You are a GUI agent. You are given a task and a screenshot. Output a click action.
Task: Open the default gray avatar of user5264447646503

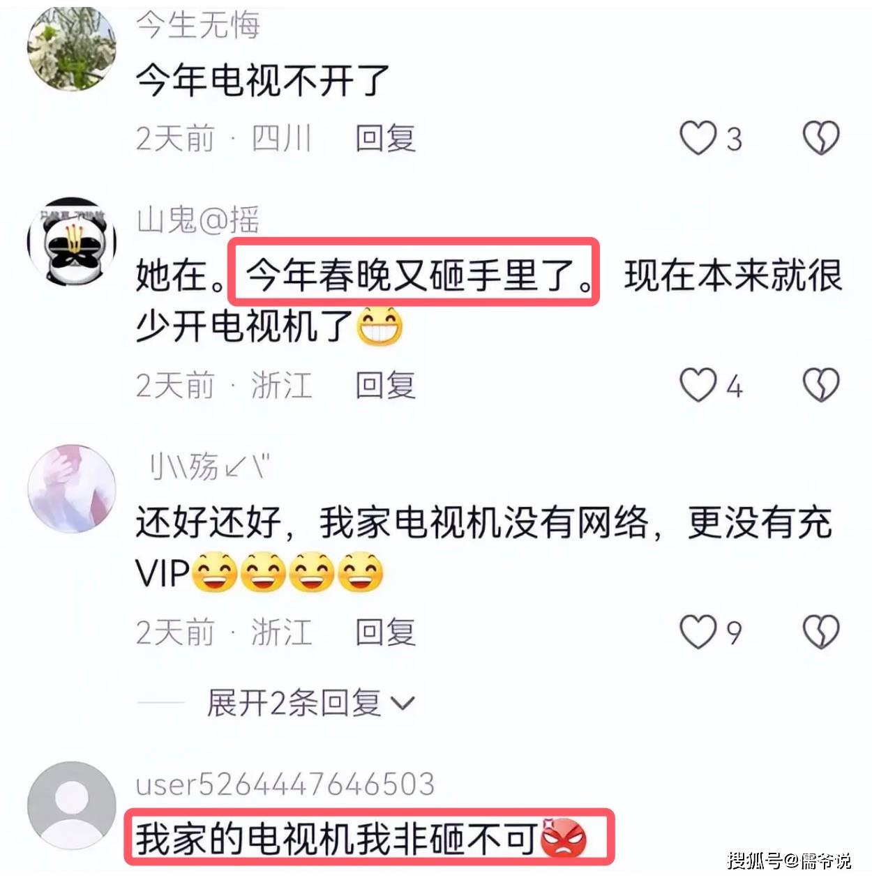point(72,805)
